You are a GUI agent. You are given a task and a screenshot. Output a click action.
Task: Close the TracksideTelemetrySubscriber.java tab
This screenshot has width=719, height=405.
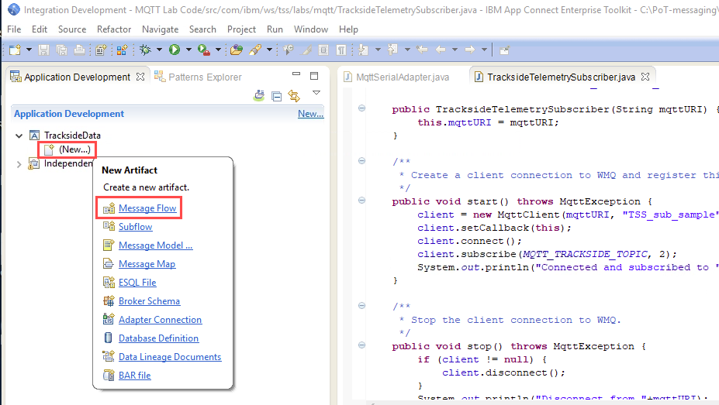(645, 77)
